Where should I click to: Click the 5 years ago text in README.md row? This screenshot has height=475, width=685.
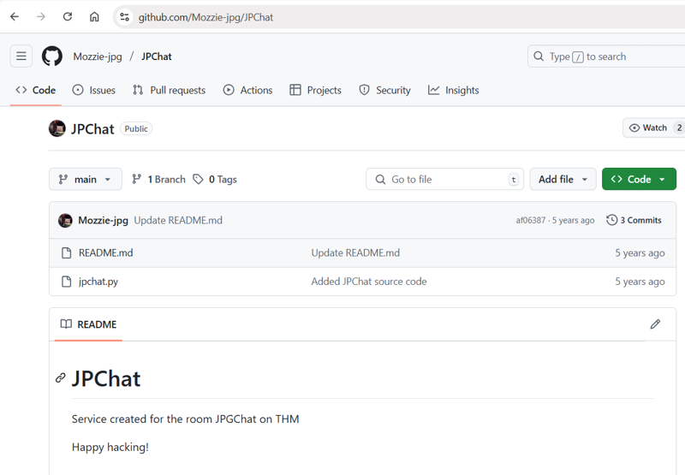(x=640, y=253)
